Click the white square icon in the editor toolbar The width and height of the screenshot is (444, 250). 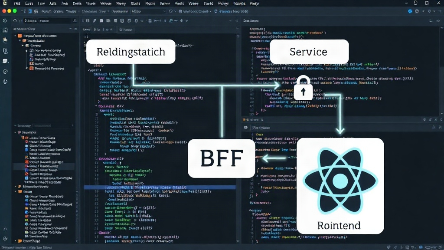click(x=101, y=21)
